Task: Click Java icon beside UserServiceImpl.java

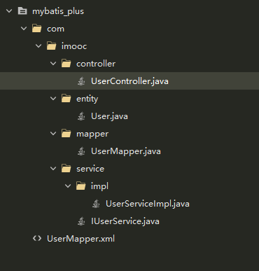Action: (96, 204)
